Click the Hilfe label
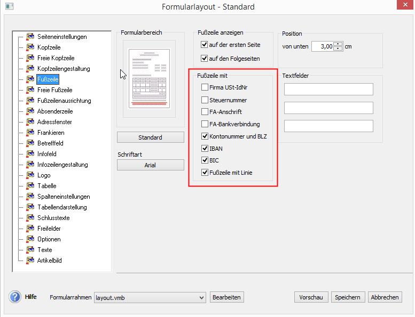This screenshot has width=415, height=317. click(x=30, y=297)
